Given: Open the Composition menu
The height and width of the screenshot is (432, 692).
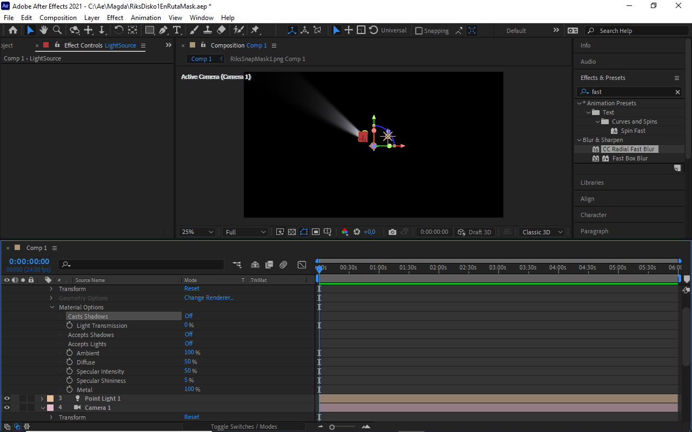Looking at the screenshot, I should tap(58, 18).
